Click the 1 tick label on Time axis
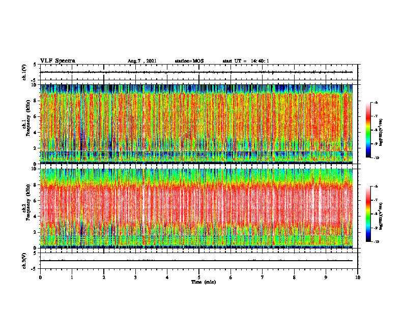 pos(72,277)
